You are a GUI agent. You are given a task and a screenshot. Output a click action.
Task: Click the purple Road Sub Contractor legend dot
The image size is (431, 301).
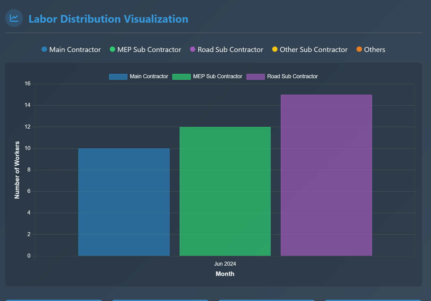point(193,49)
